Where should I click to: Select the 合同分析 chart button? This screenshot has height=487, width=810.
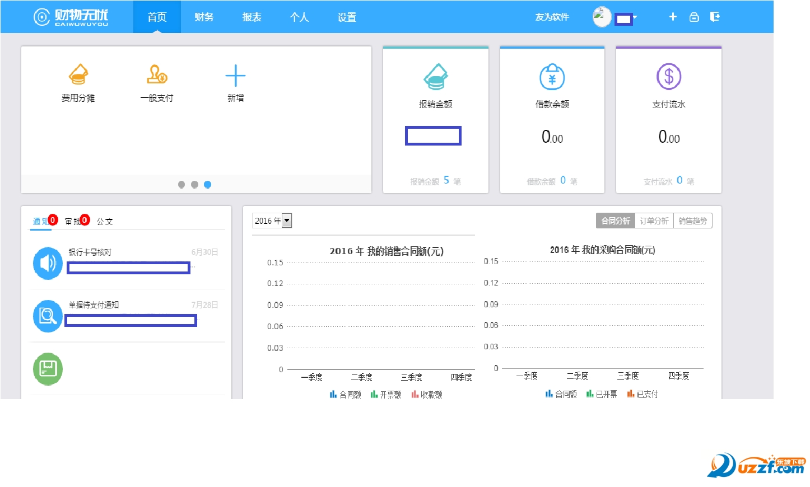point(616,221)
